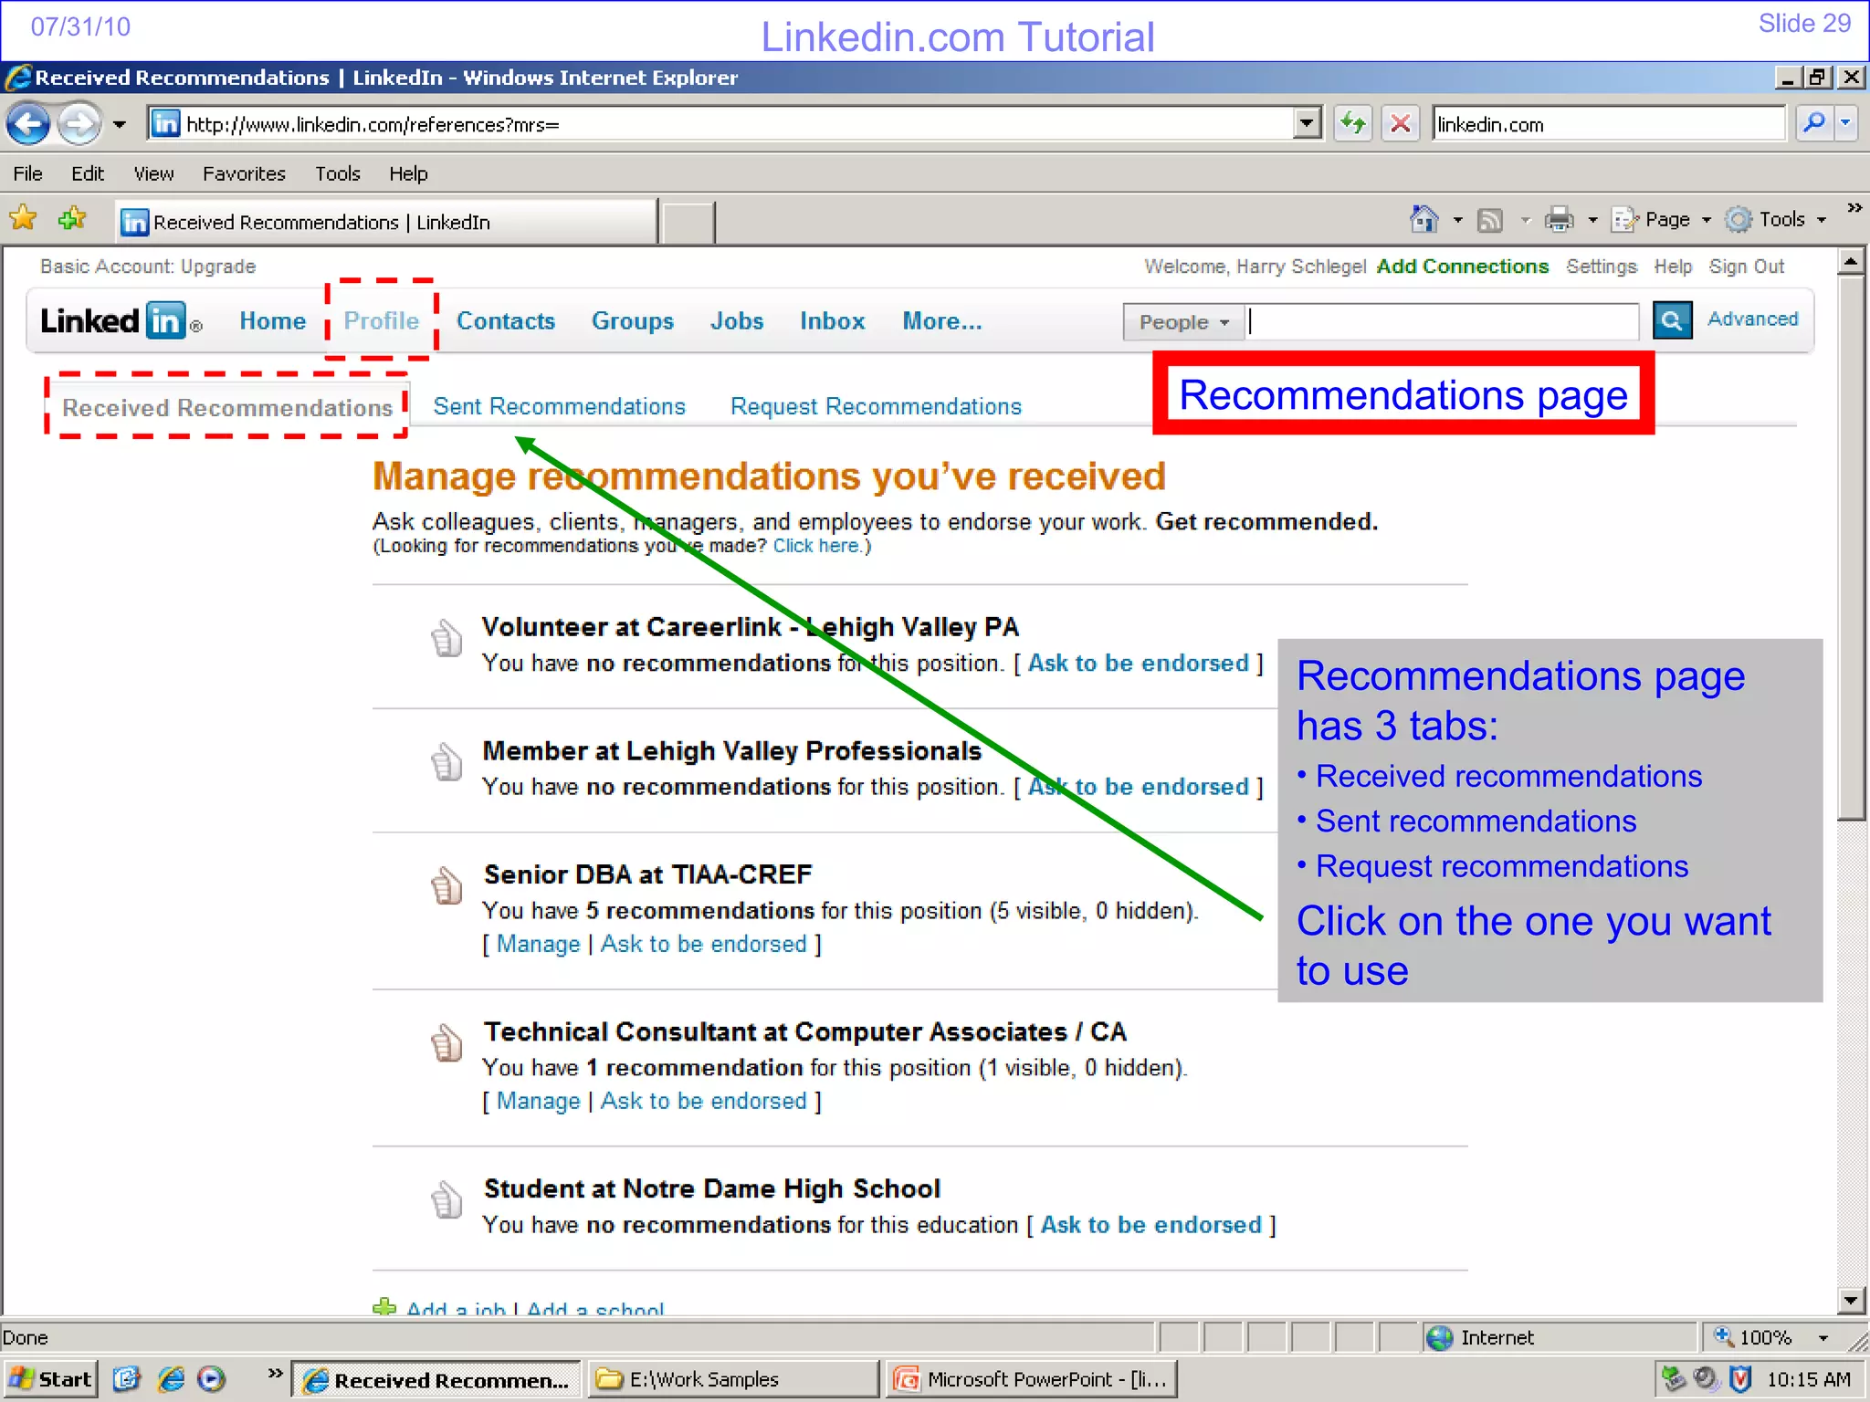Viewport: 1870px width, 1402px height.
Task: Open the Tools command bar dropdown
Action: coord(1776,220)
